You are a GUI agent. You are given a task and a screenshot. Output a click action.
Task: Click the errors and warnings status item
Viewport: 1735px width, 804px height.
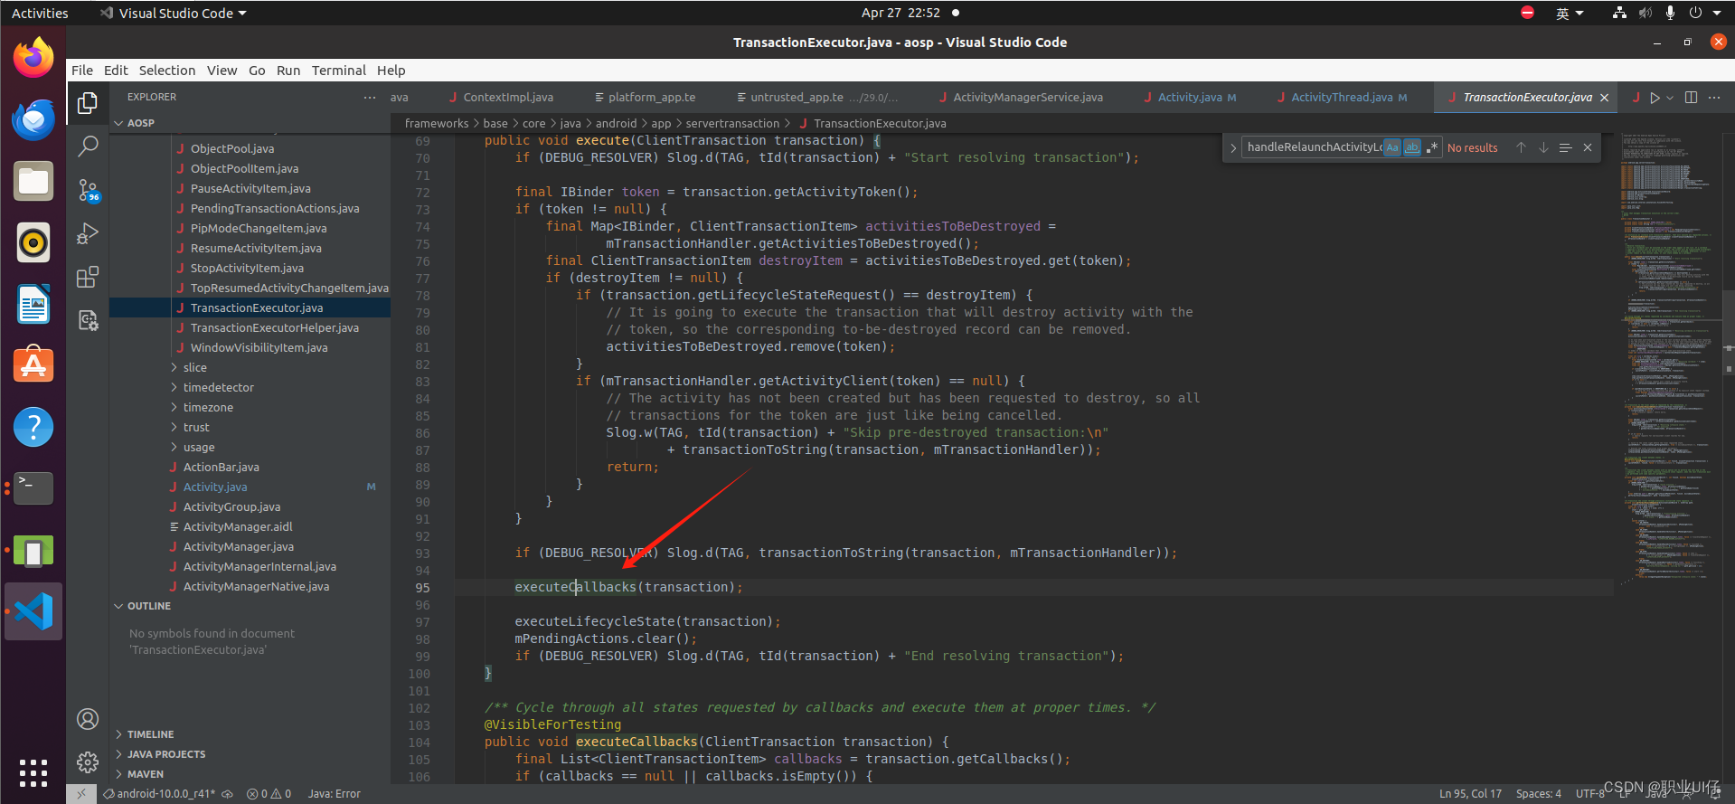(x=269, y=794)
